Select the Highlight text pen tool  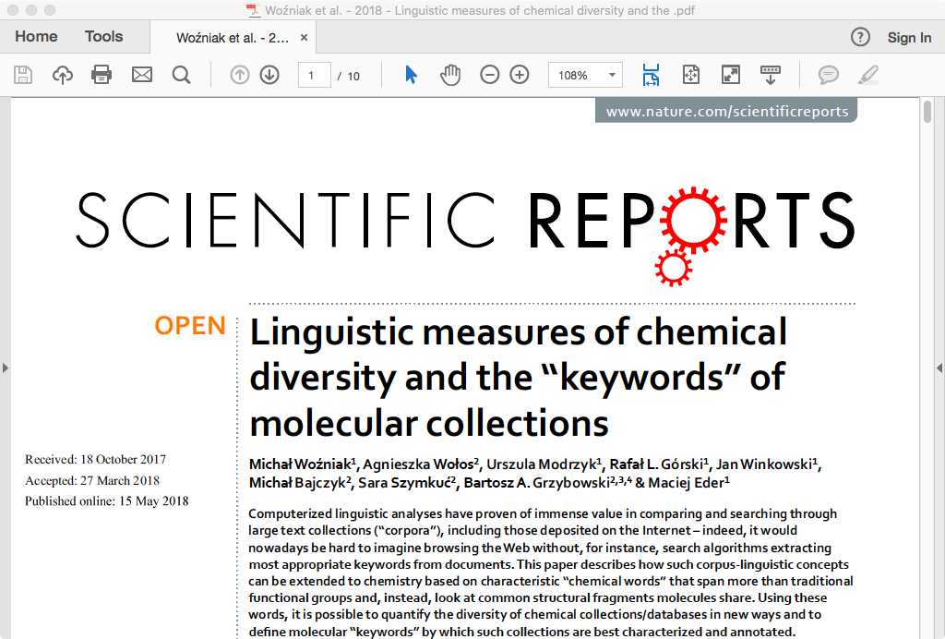coord(868,75)
